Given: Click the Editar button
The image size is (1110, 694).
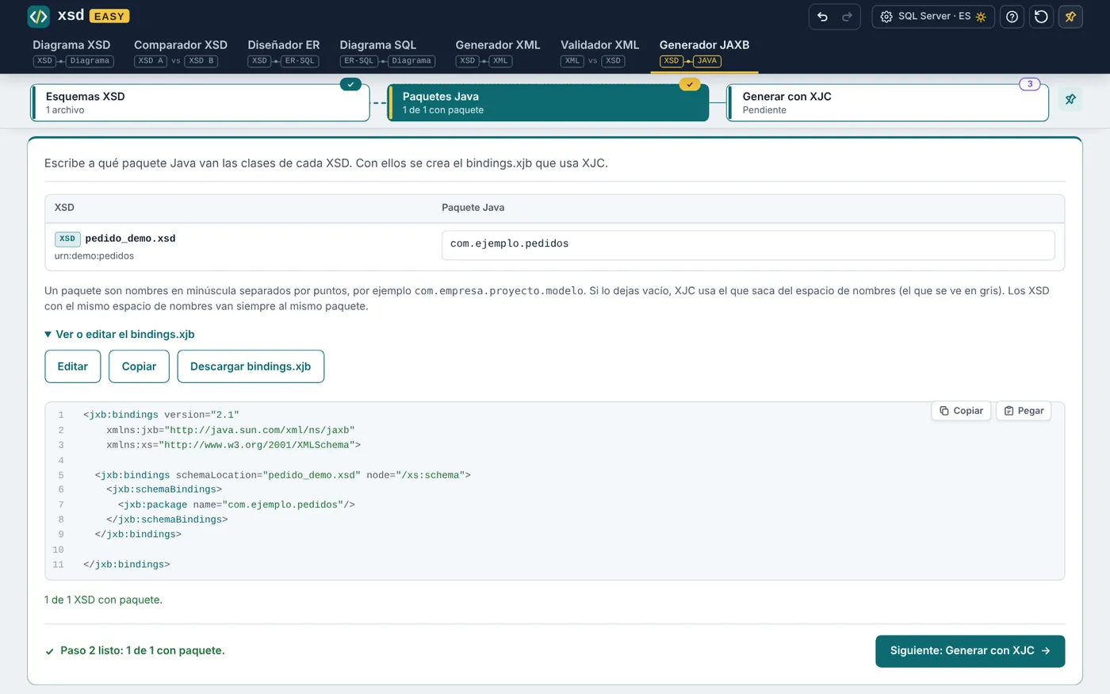Looking at the screenshot, I should [72, 366].
